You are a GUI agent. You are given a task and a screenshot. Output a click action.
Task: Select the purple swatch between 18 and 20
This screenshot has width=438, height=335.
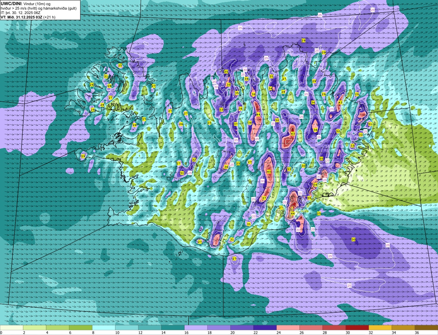pyautogui.click(x=219, y=328)
